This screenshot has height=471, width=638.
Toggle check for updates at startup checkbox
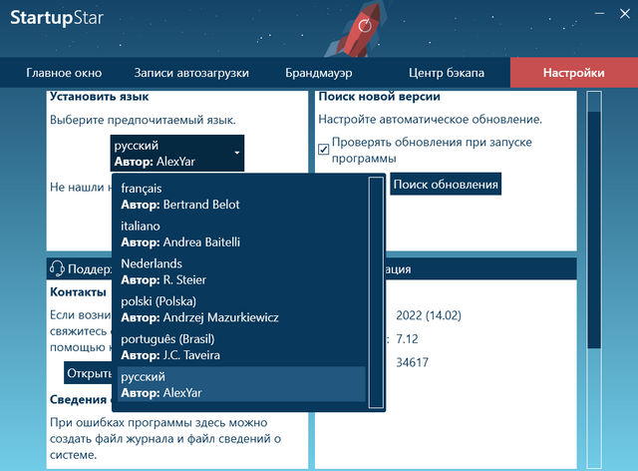pyautogui.click(x=324, y=150)
